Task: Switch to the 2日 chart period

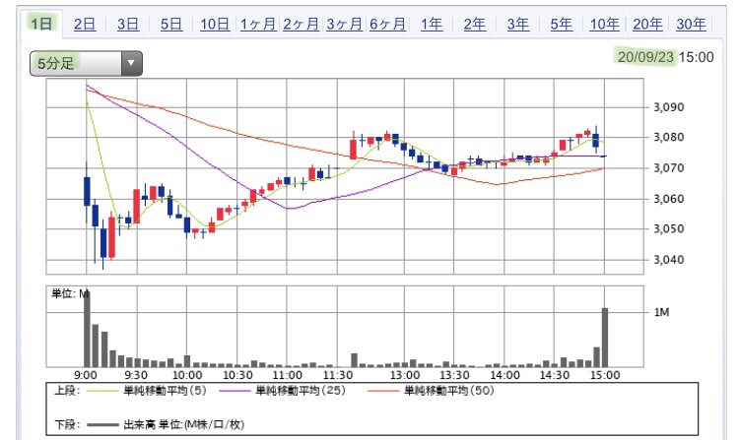Action: click(x=85, y=24)
